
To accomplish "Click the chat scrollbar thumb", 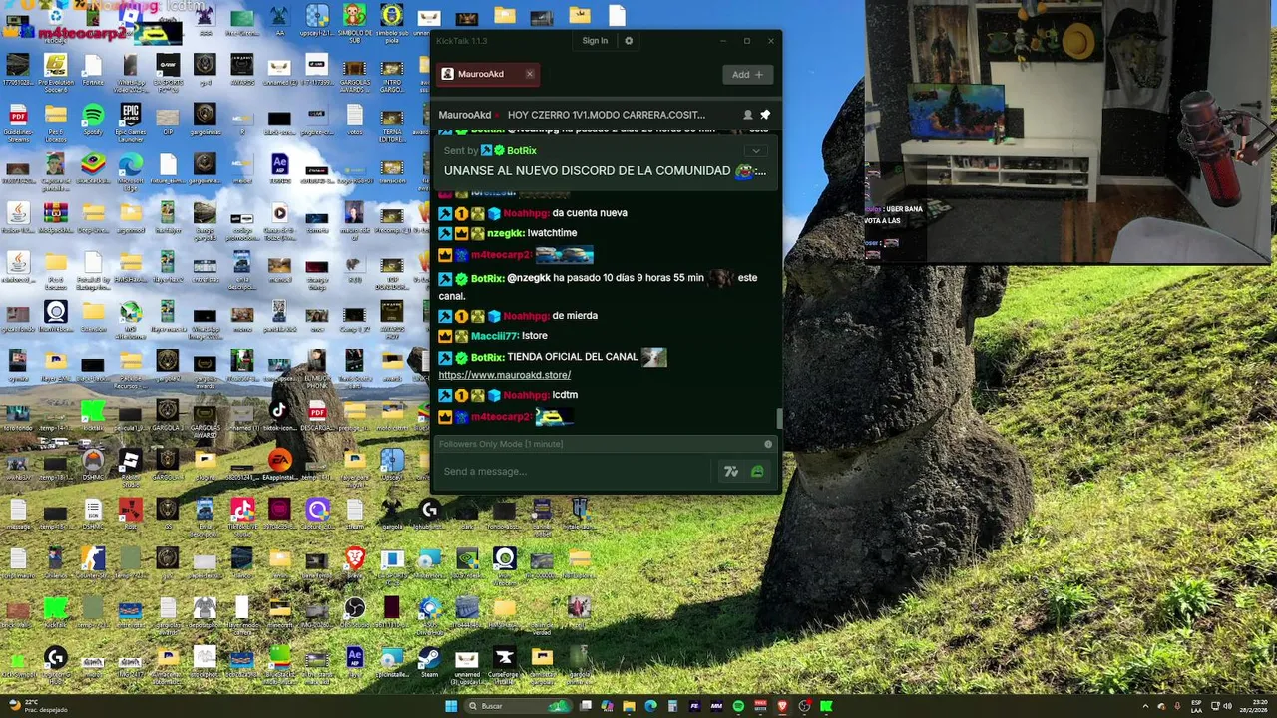I will 779,418.
